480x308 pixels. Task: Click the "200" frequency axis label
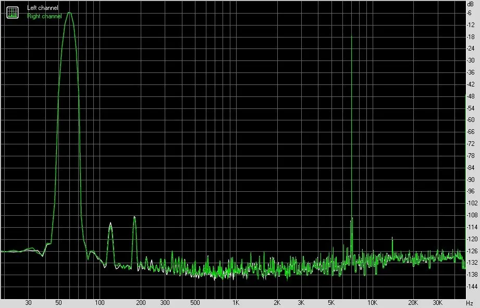point(141,303)
